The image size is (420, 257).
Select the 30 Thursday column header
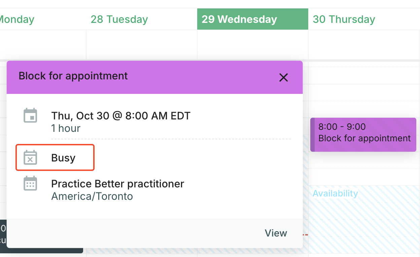point(344,19)
